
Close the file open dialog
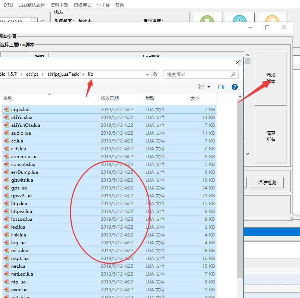[x=238, y=62]
